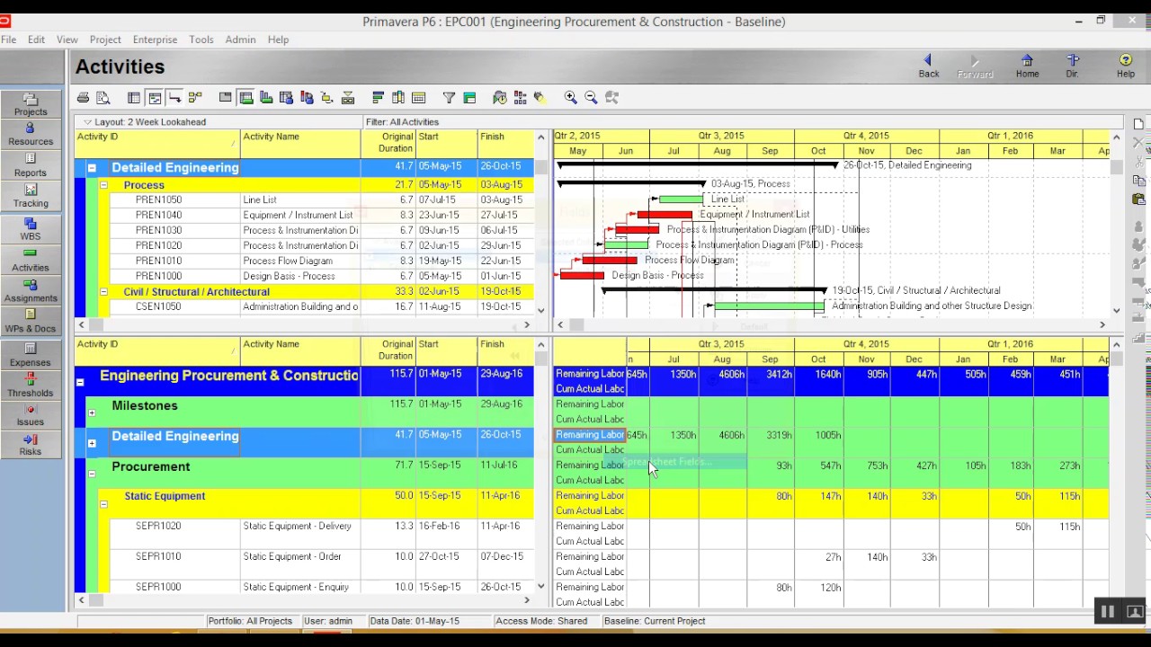Show the Activity Table view
Image resolution: width=1151 pixels, height=647 pixels.
click(x=134, y=97)
